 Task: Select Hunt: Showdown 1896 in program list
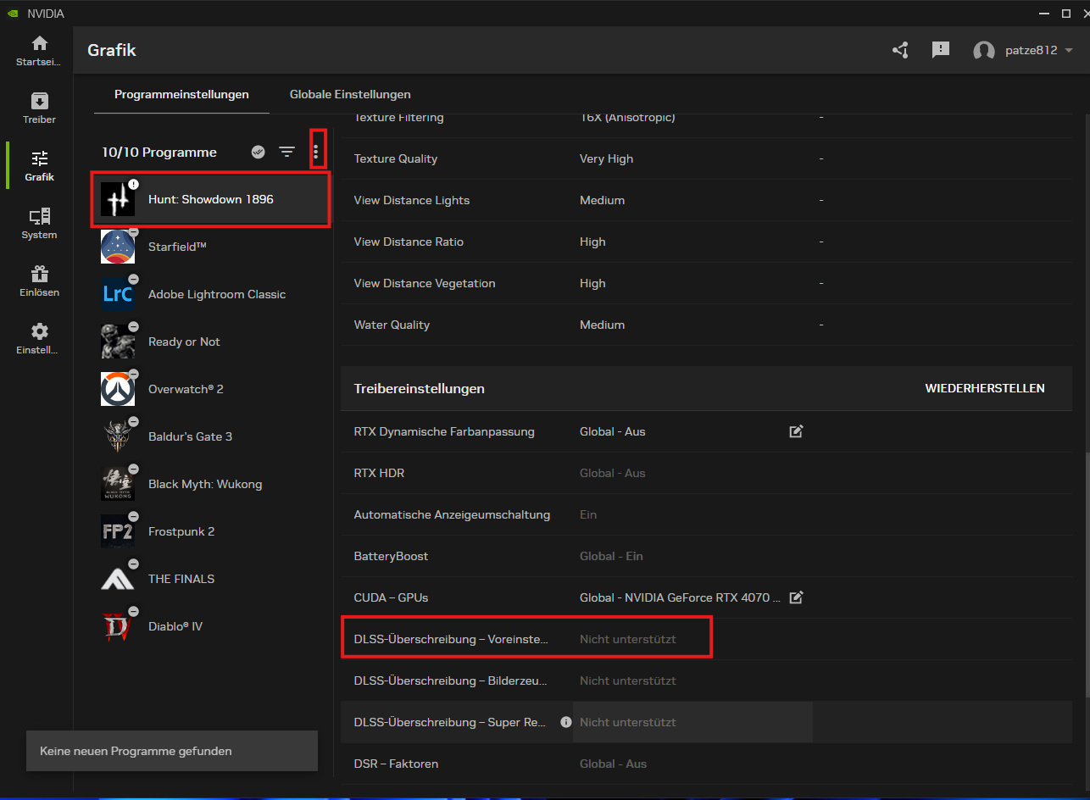(210, 199)
